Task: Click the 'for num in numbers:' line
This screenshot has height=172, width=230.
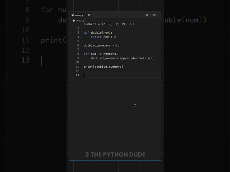Action: (x=101, y=54)
